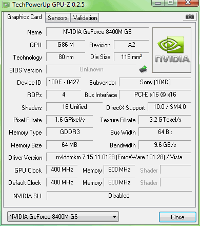The image size is (200, 226).
Task: Click the DirectX Support label
Action: [126, 108]
